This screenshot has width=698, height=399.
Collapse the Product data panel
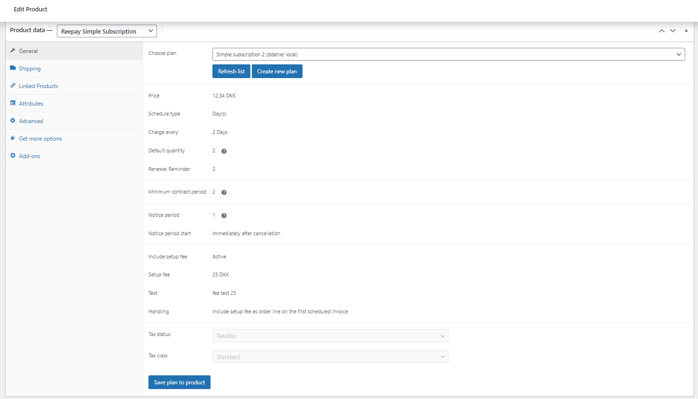tap(686, 30)
